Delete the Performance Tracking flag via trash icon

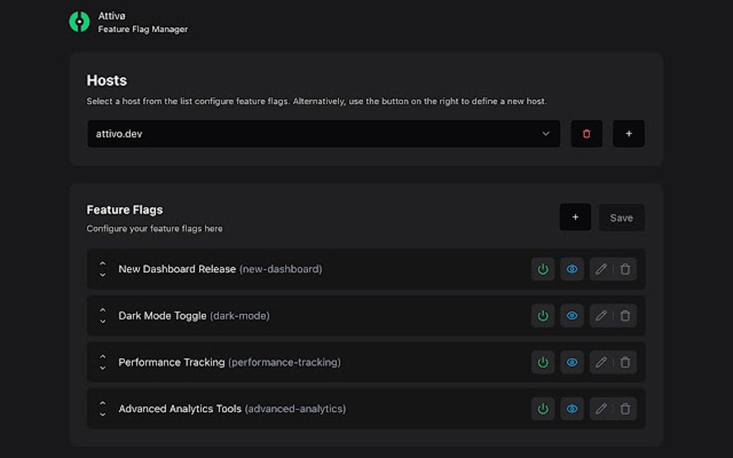click(624, 362)
